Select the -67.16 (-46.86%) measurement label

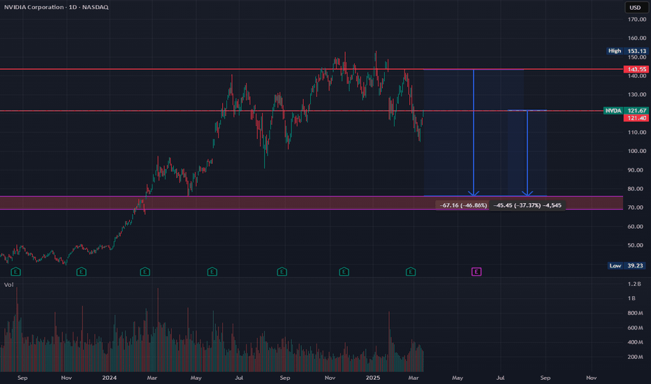(463, 205)
